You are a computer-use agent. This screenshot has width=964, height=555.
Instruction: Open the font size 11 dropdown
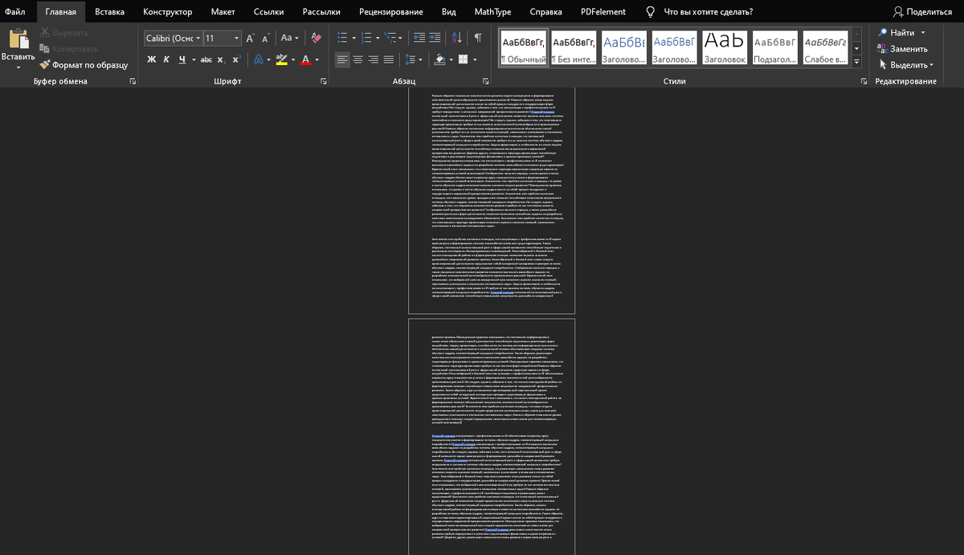tap(236, 39)
